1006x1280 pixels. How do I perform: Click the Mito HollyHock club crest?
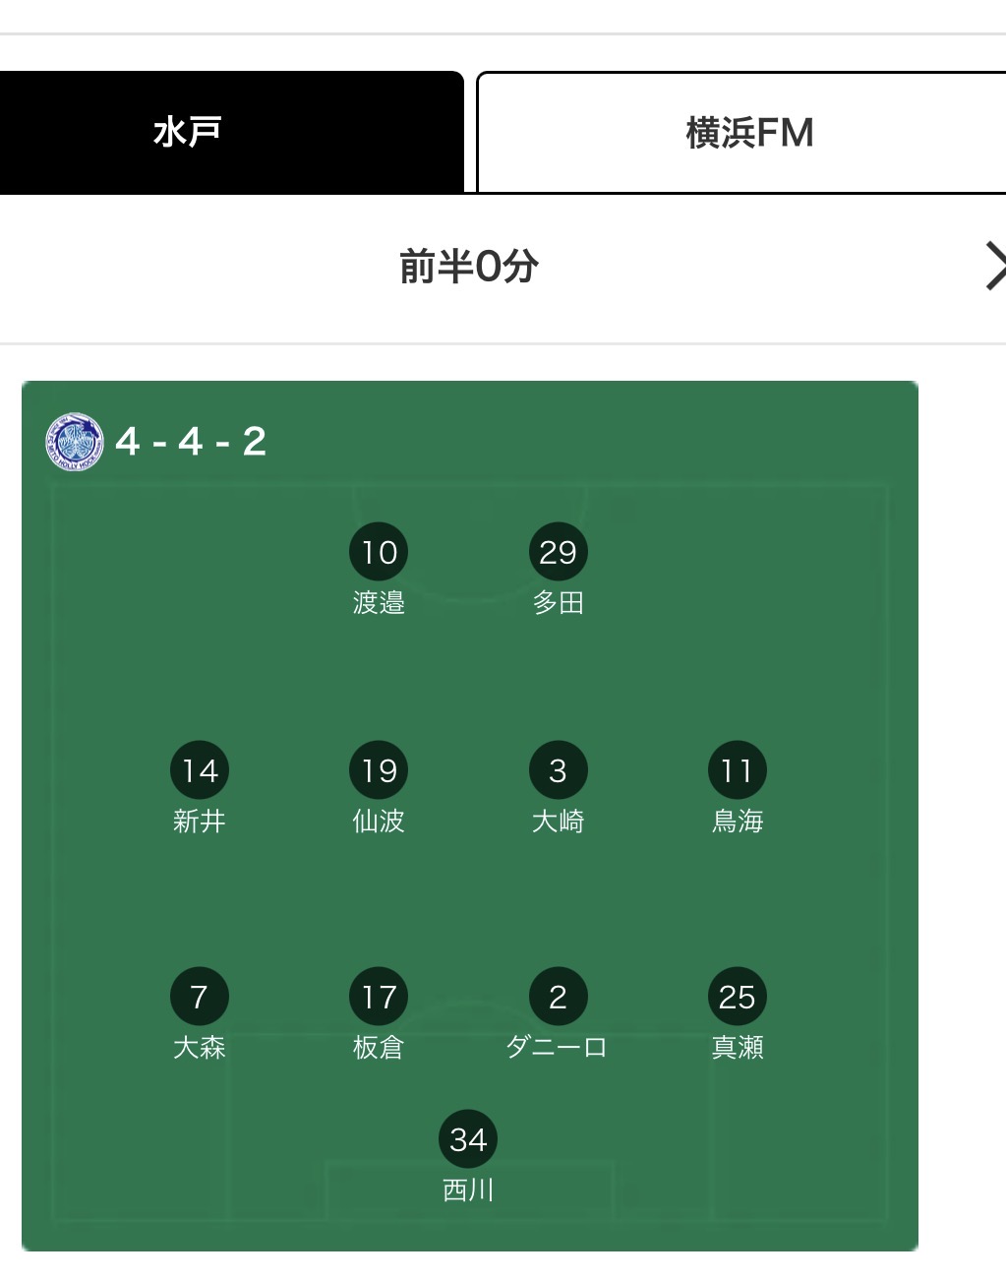[x=75, y=442]
